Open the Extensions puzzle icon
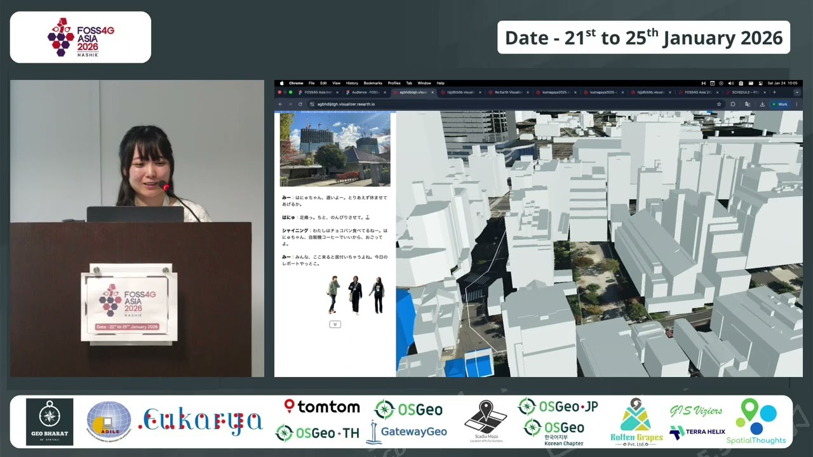The image size is (813, 457). pos(733,104)
